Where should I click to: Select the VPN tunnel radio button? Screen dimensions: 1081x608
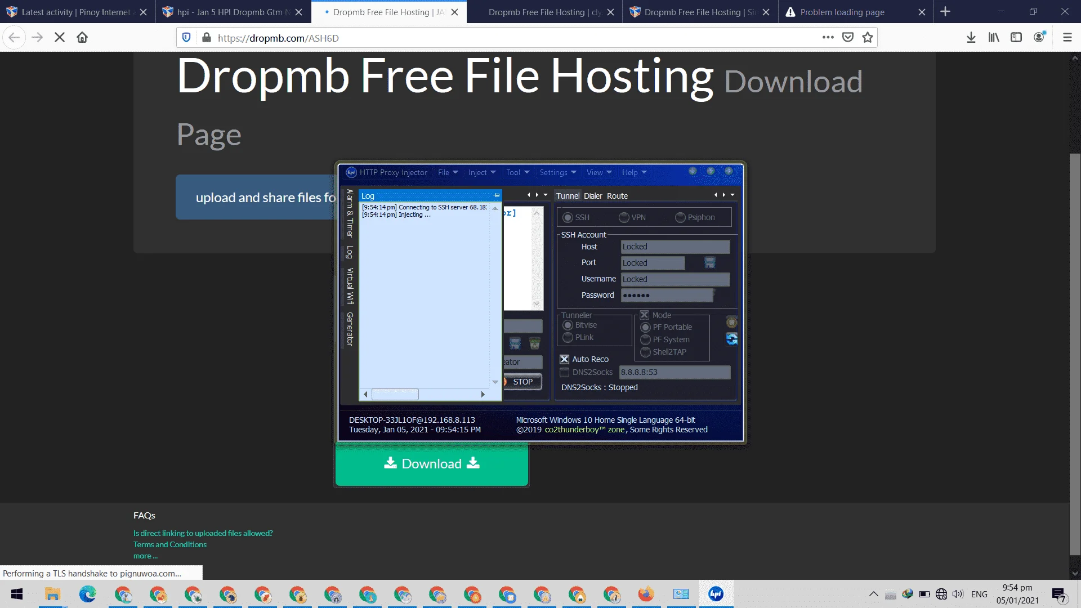(x=624, y=217)
